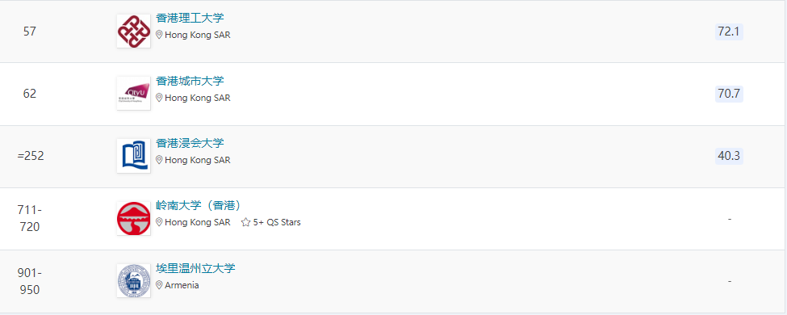Screen dimensions: 787x315
Task: Open the 香港浸会大学 university link
Action: coord(190,143)
